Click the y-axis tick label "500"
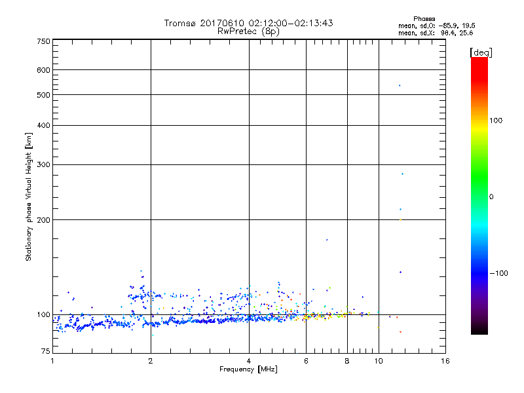The height and width of the screenshot is (393, 524). click(x=44, y=95)
